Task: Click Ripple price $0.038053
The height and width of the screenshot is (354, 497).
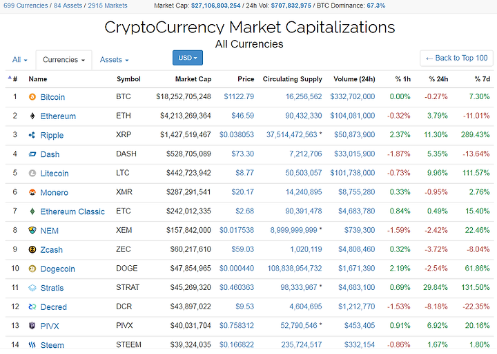Action: point(237,134)
